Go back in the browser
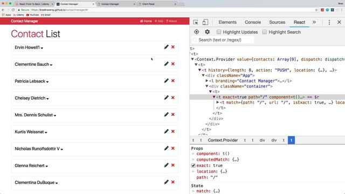The height and width of the screenshot is (194, 345). point(3,10)
